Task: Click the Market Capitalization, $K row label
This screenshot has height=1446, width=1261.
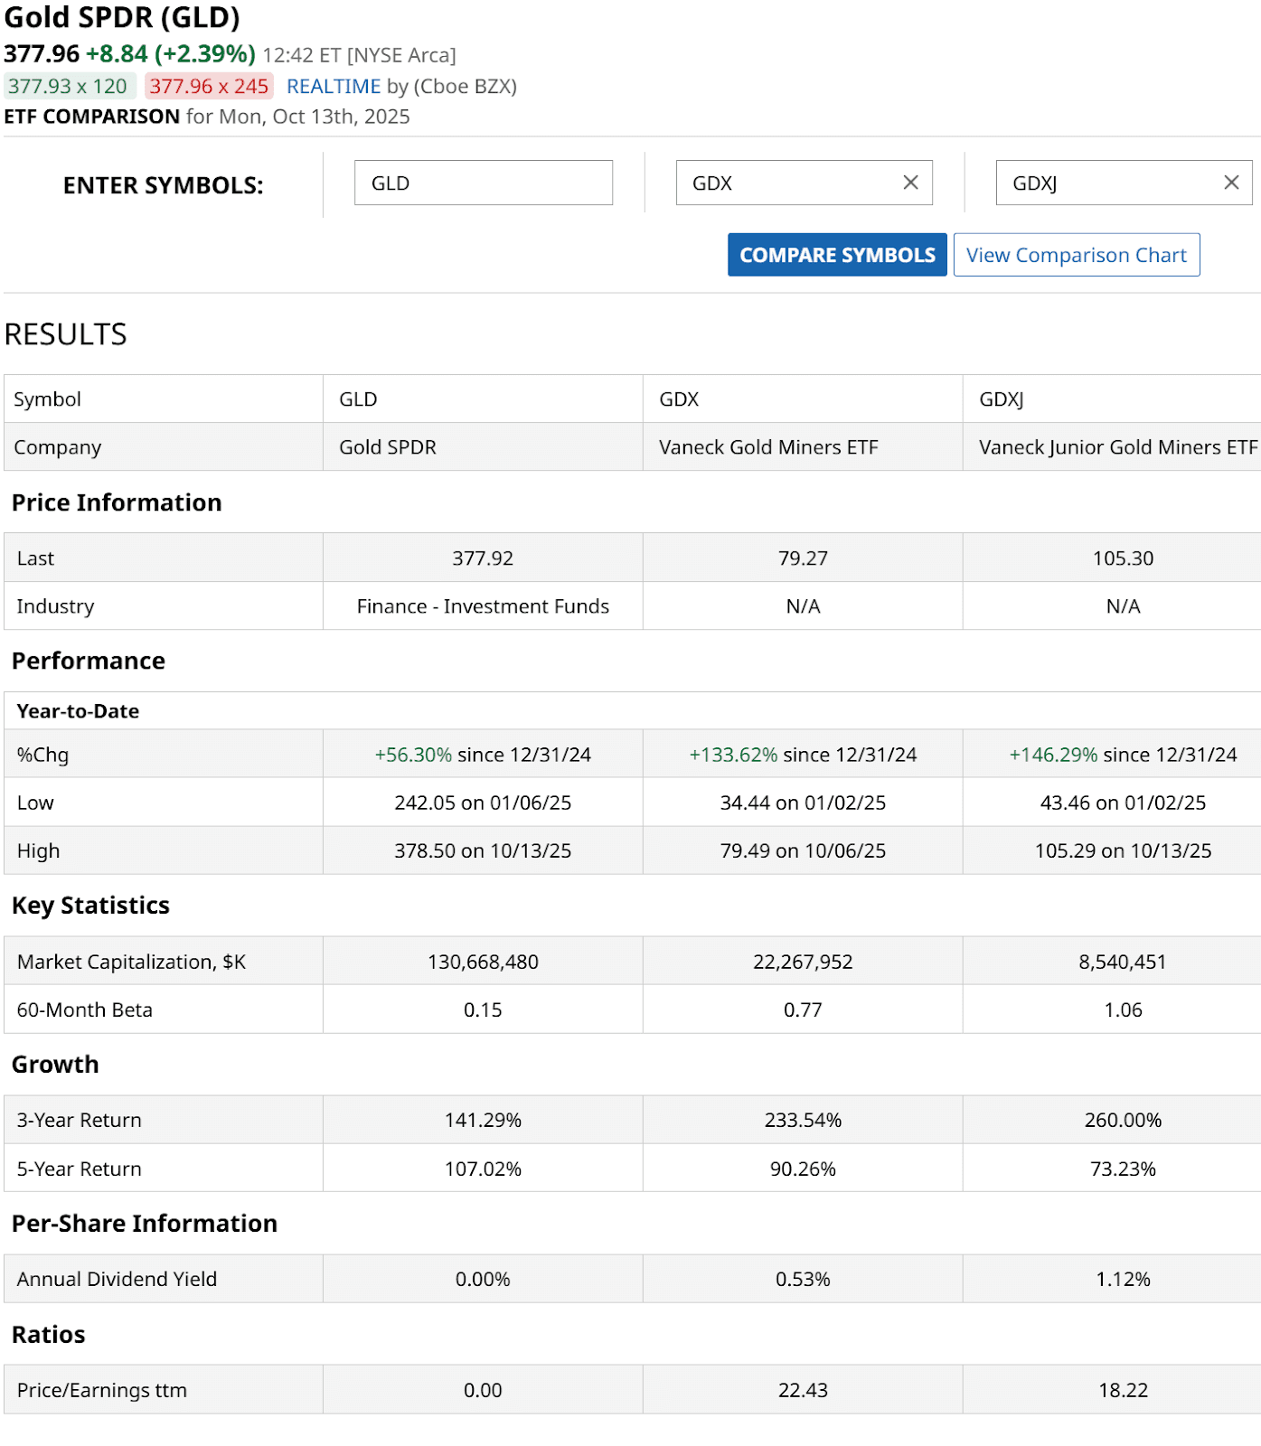Action: pyautogui.click(x=131, y=962)
